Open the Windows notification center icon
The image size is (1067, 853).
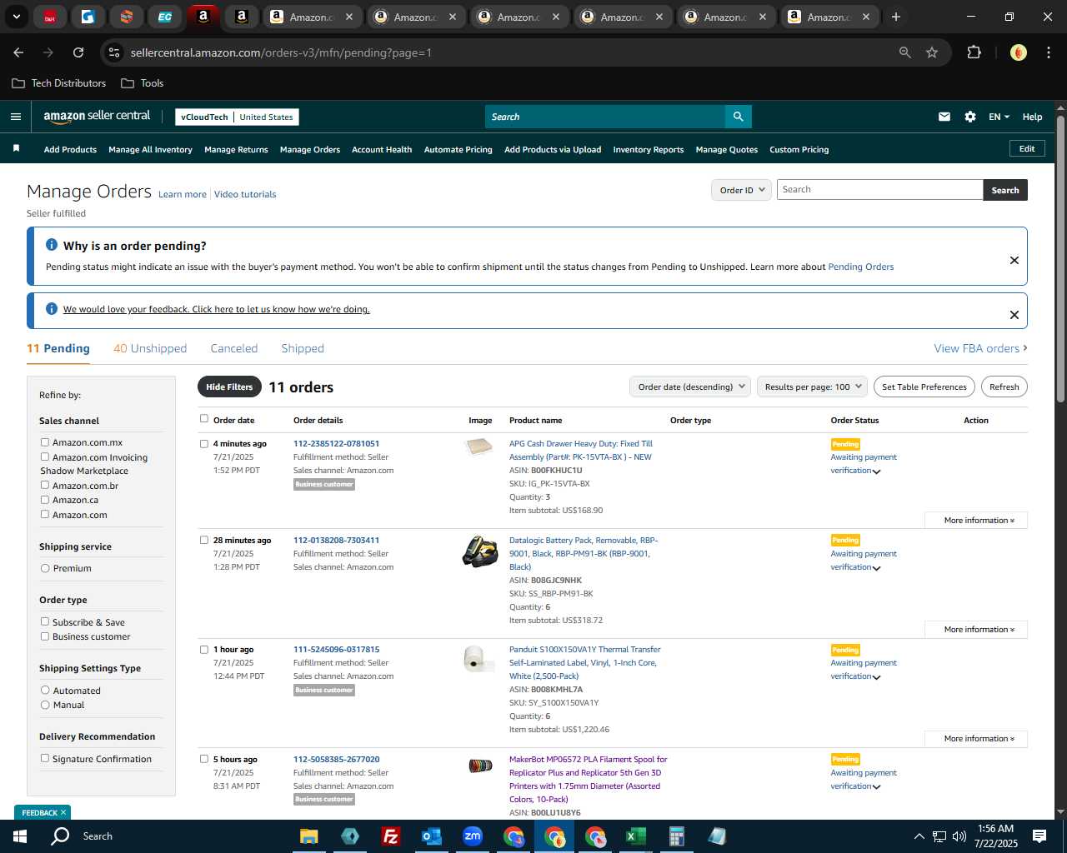click(1039, 836)
